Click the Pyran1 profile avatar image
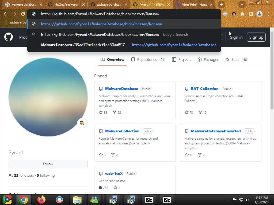 pyautogui.click(x=48, y=97)
